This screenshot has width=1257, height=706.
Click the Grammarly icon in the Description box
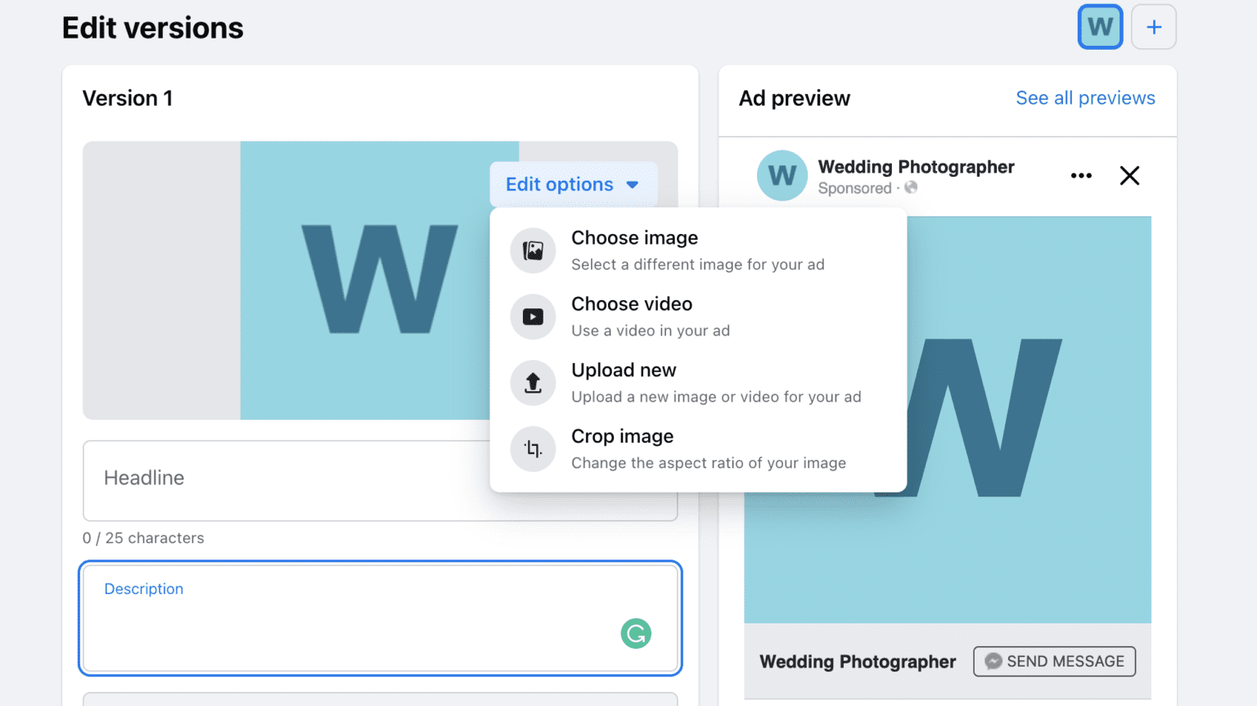click(x=636, y=633)
